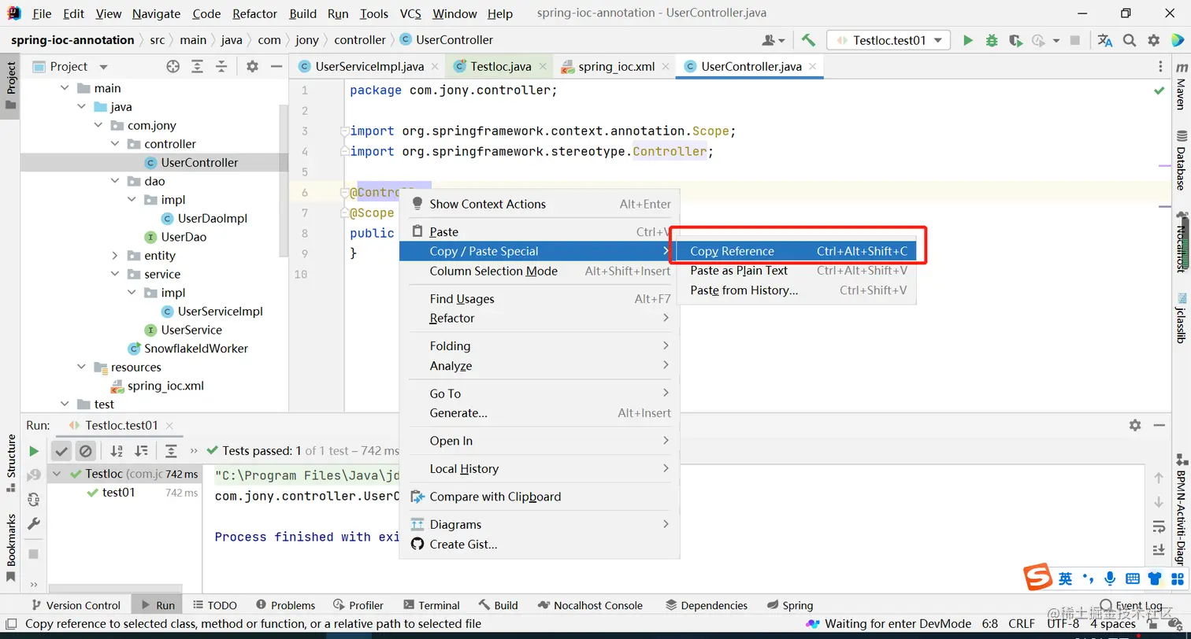
Task: Toggle alphabetical sorting of test results
Action: (117, 451)
